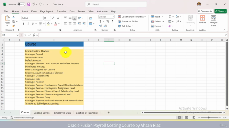This screenshot has width=229, height=128.
Task: Click the Search box in title bar
Action: coord(116,4)
